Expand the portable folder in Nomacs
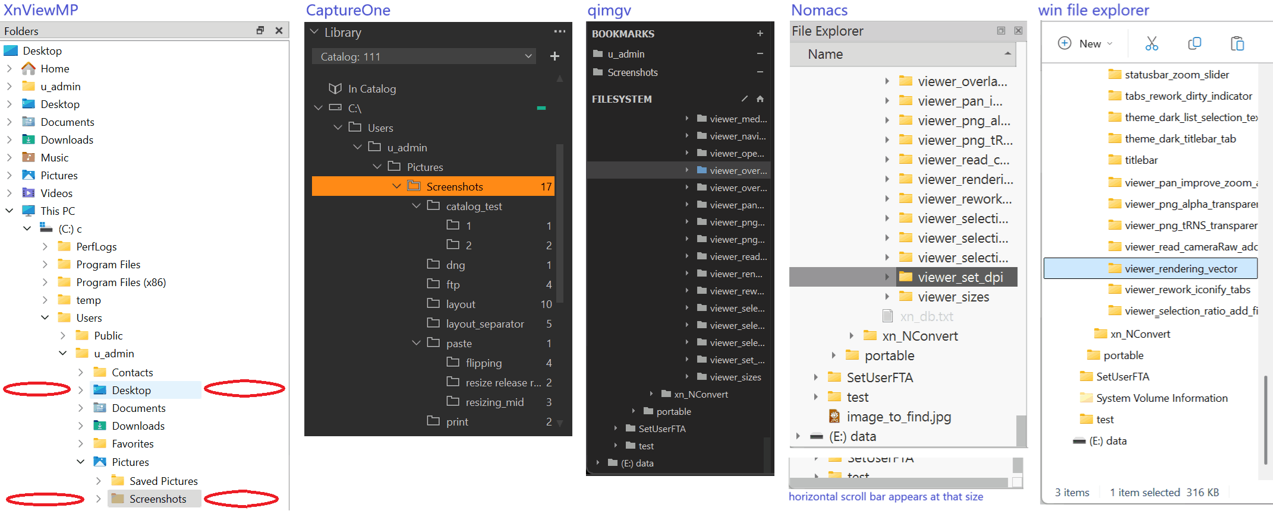The width and height of the screenshot is (1273, 511). coord(833,356)
